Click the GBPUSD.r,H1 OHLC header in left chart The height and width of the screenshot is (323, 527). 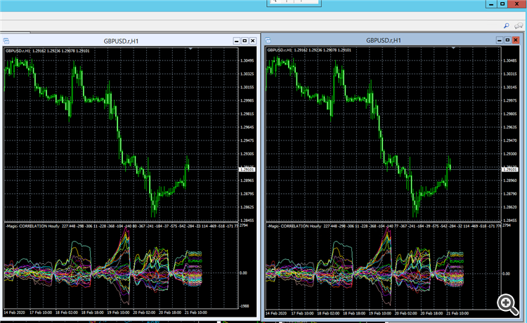point(47,51)
